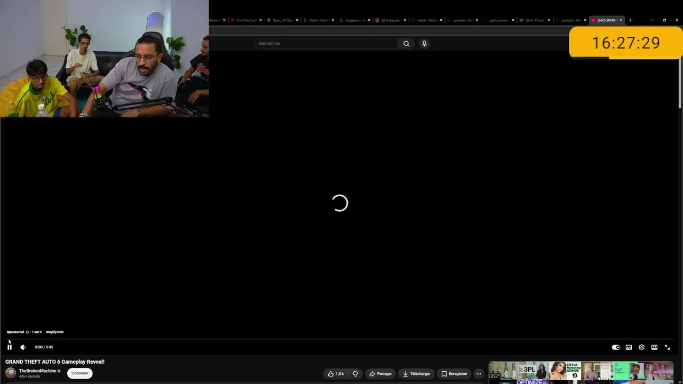Restore down the browser window

(664, 20)
